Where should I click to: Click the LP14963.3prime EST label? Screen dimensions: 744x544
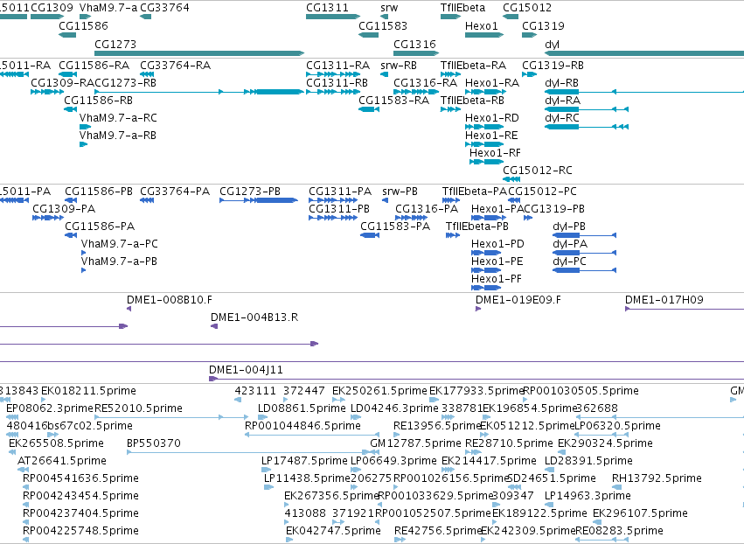(588, 496)
